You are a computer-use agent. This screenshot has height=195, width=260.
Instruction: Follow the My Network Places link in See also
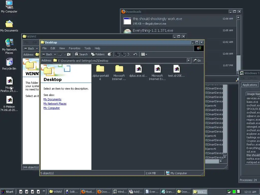tap(55, 104)
